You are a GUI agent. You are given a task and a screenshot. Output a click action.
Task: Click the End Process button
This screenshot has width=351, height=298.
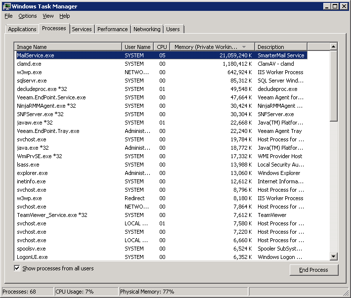tap(314, 270)
